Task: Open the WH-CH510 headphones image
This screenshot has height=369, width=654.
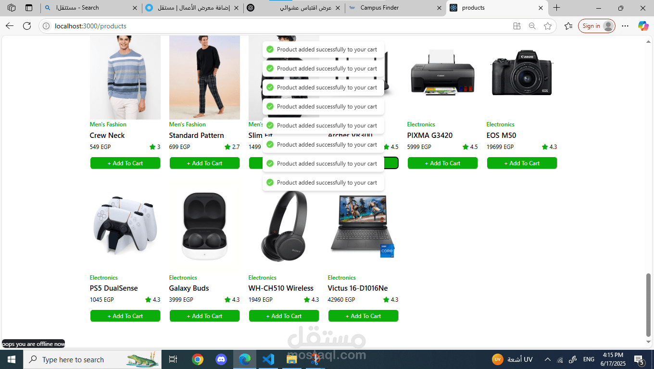Action: click(x=284, y=226)
